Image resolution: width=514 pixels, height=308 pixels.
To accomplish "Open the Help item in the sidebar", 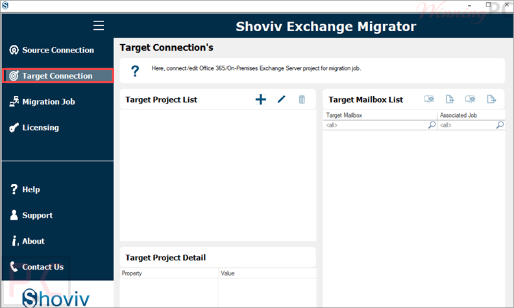I will click(58, 190).
